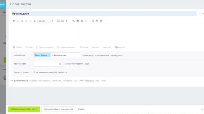Toggle bold formatting in the editor toolbar

[x=14, y=21]
